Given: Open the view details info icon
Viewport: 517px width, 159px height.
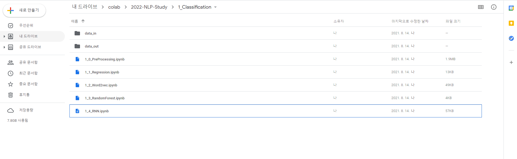Looking at the screenshot, I should point(493,7).
